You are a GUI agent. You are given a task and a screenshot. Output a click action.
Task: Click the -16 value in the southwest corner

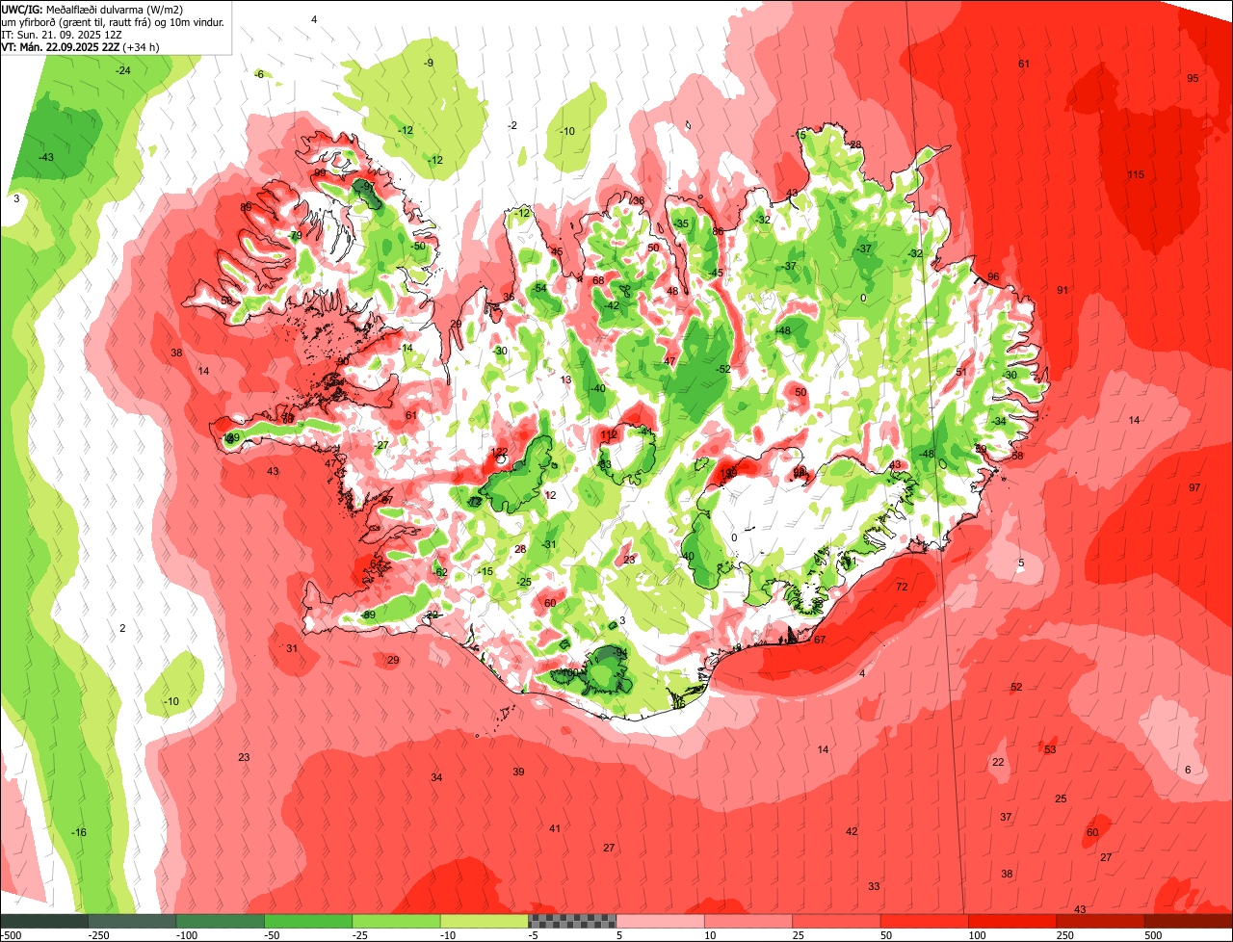coord(79,832)
